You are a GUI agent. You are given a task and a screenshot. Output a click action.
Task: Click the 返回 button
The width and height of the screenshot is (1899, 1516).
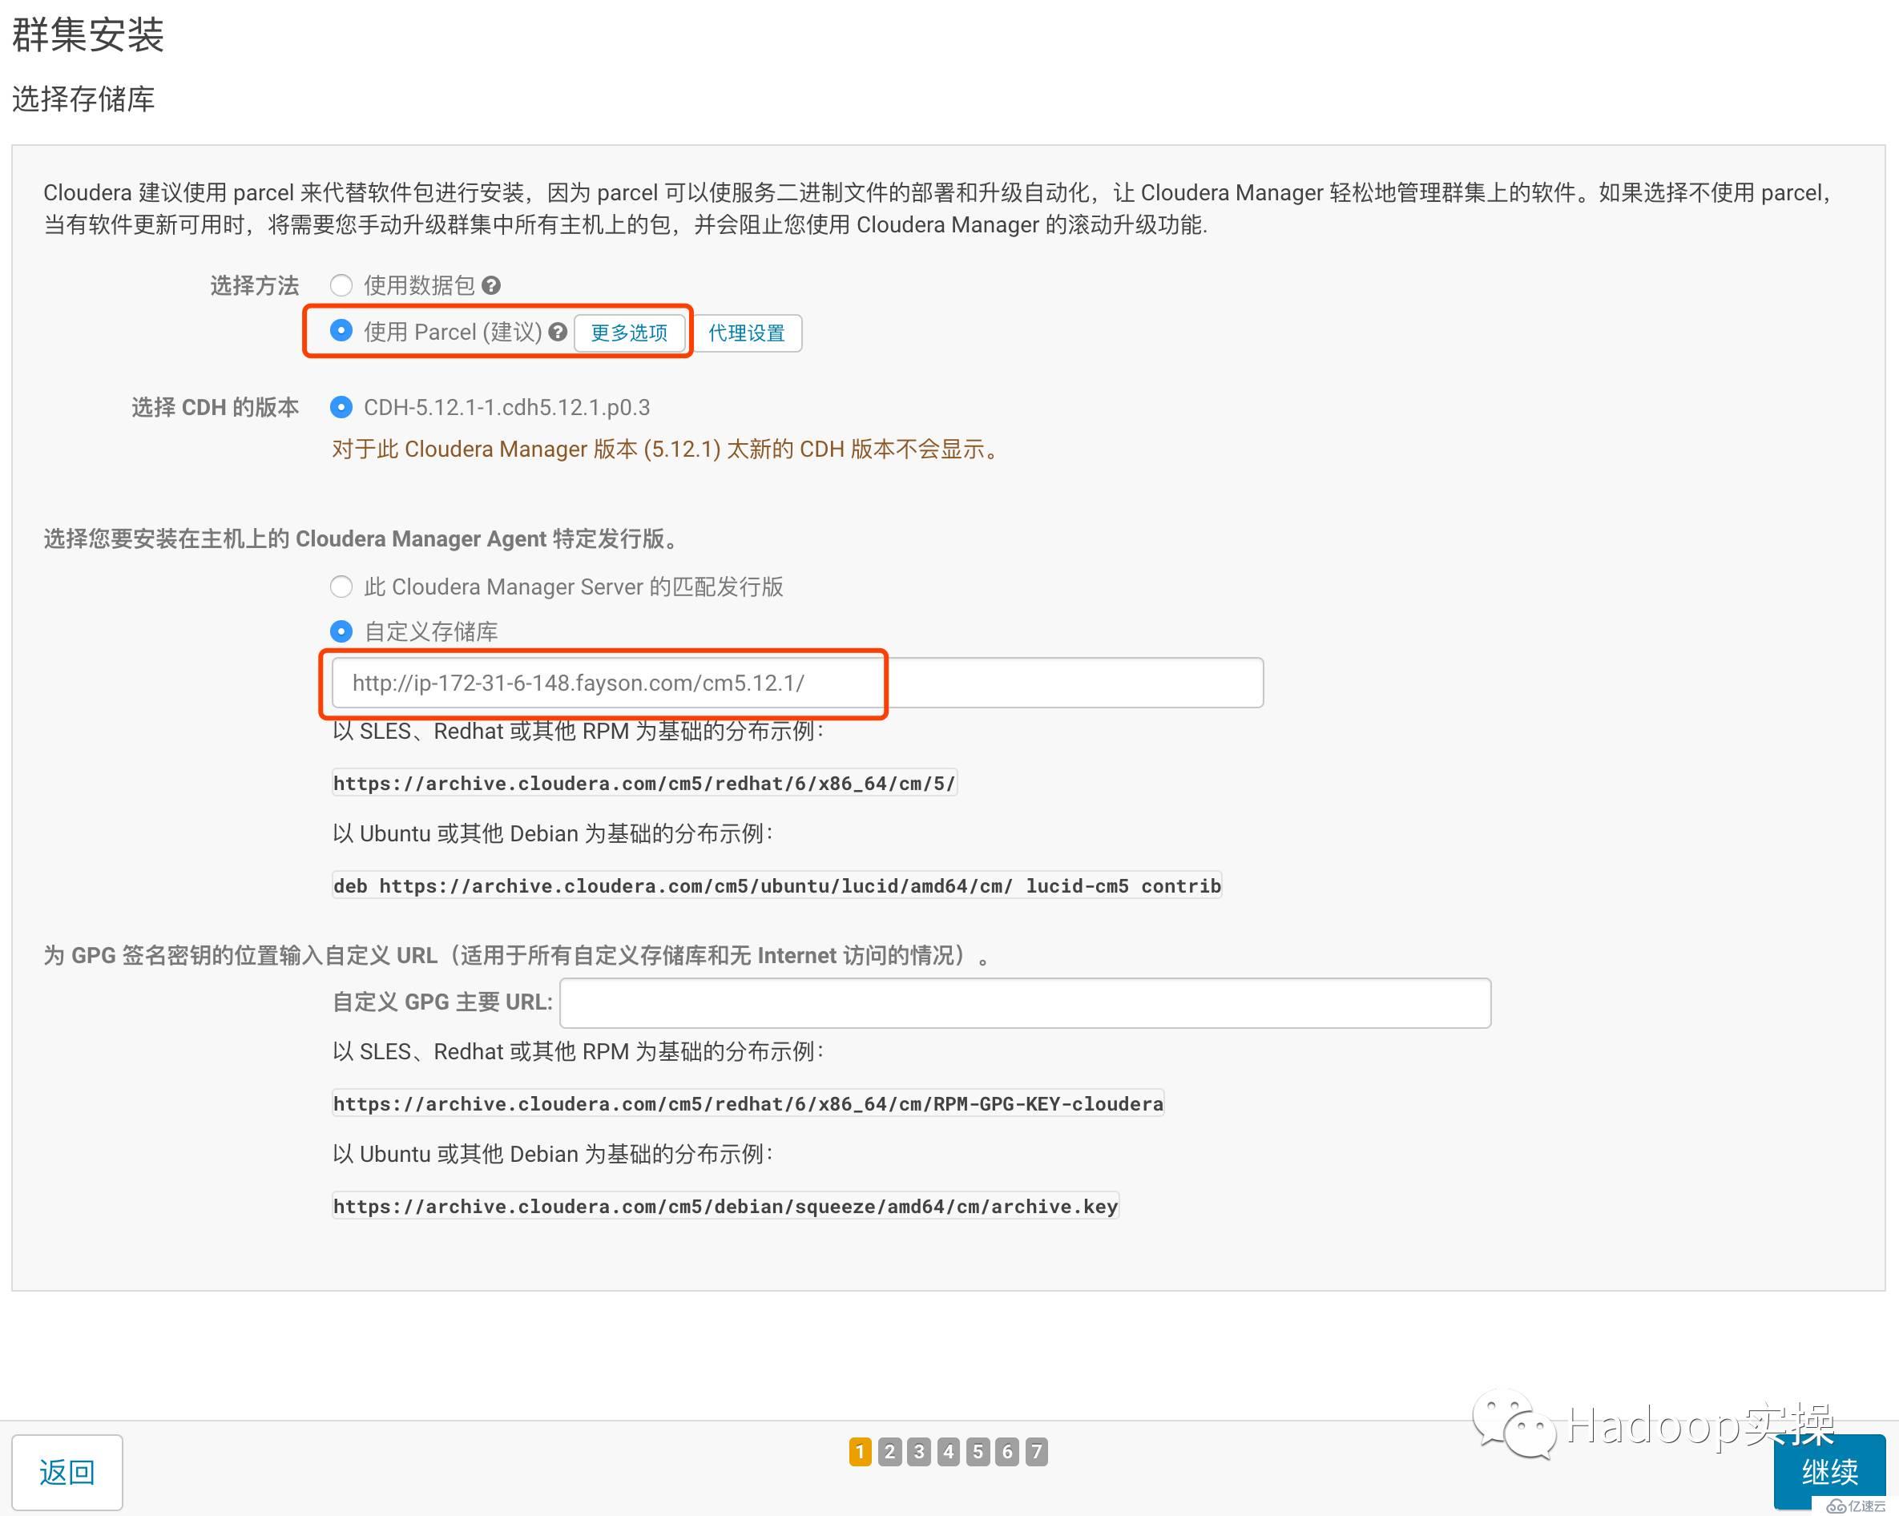pyautogui.click(x=67, y=1472)
